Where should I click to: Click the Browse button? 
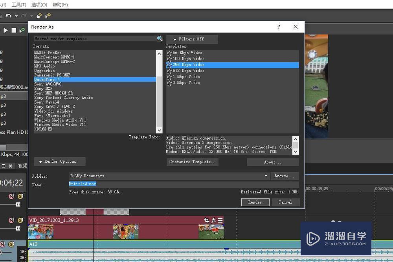pos(285,176)
